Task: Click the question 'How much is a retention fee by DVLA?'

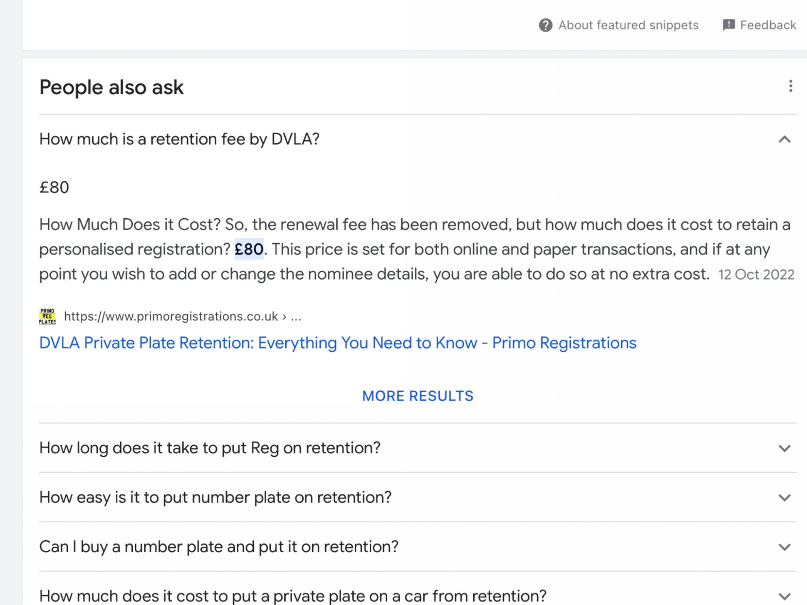Action: 179,139
